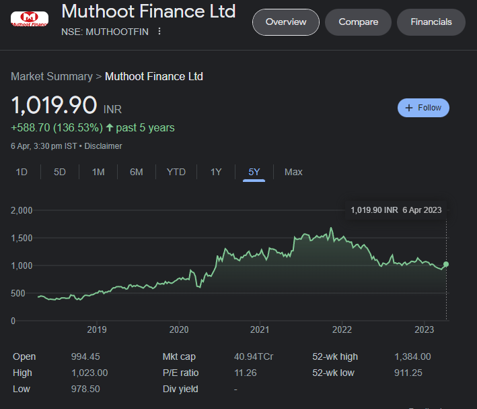
Task: Click the Open value 994.45
Action: (x=85, y=356)
